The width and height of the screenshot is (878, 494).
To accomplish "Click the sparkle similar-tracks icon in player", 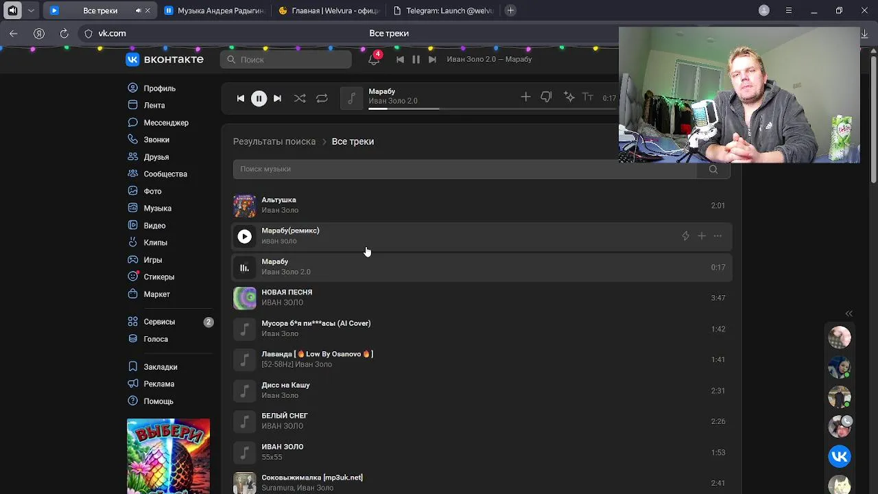I will [x=569, y=97].
